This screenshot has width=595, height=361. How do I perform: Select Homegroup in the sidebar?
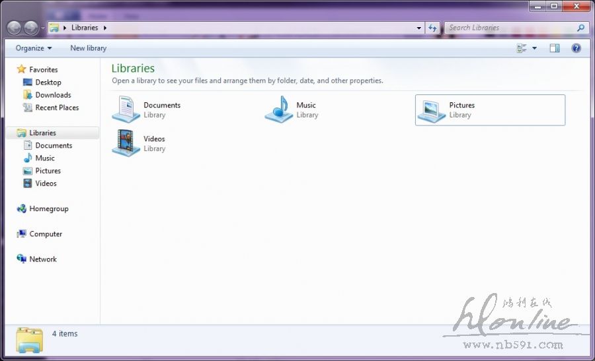tap(48, 209)
